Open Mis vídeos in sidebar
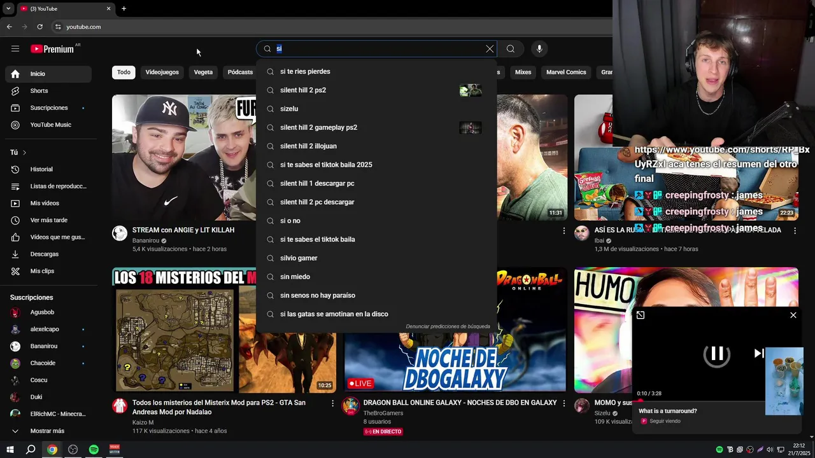This screenshot has width=815, height=458. point(48,203)
